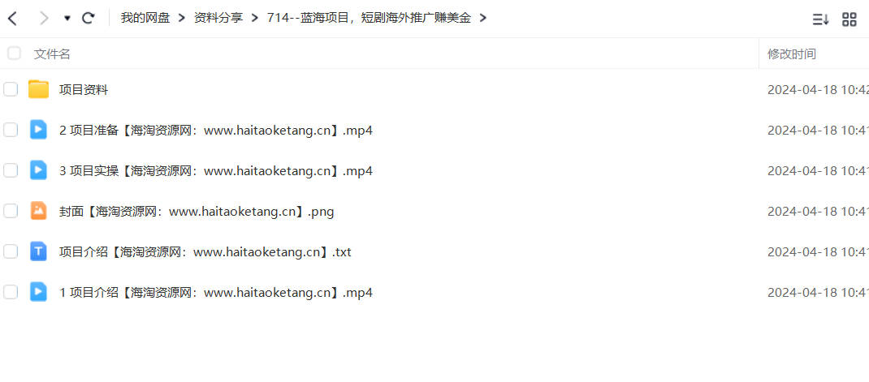Refresh the folder listing
Screen dimensions: 869x382
click(x=89, y=19)
